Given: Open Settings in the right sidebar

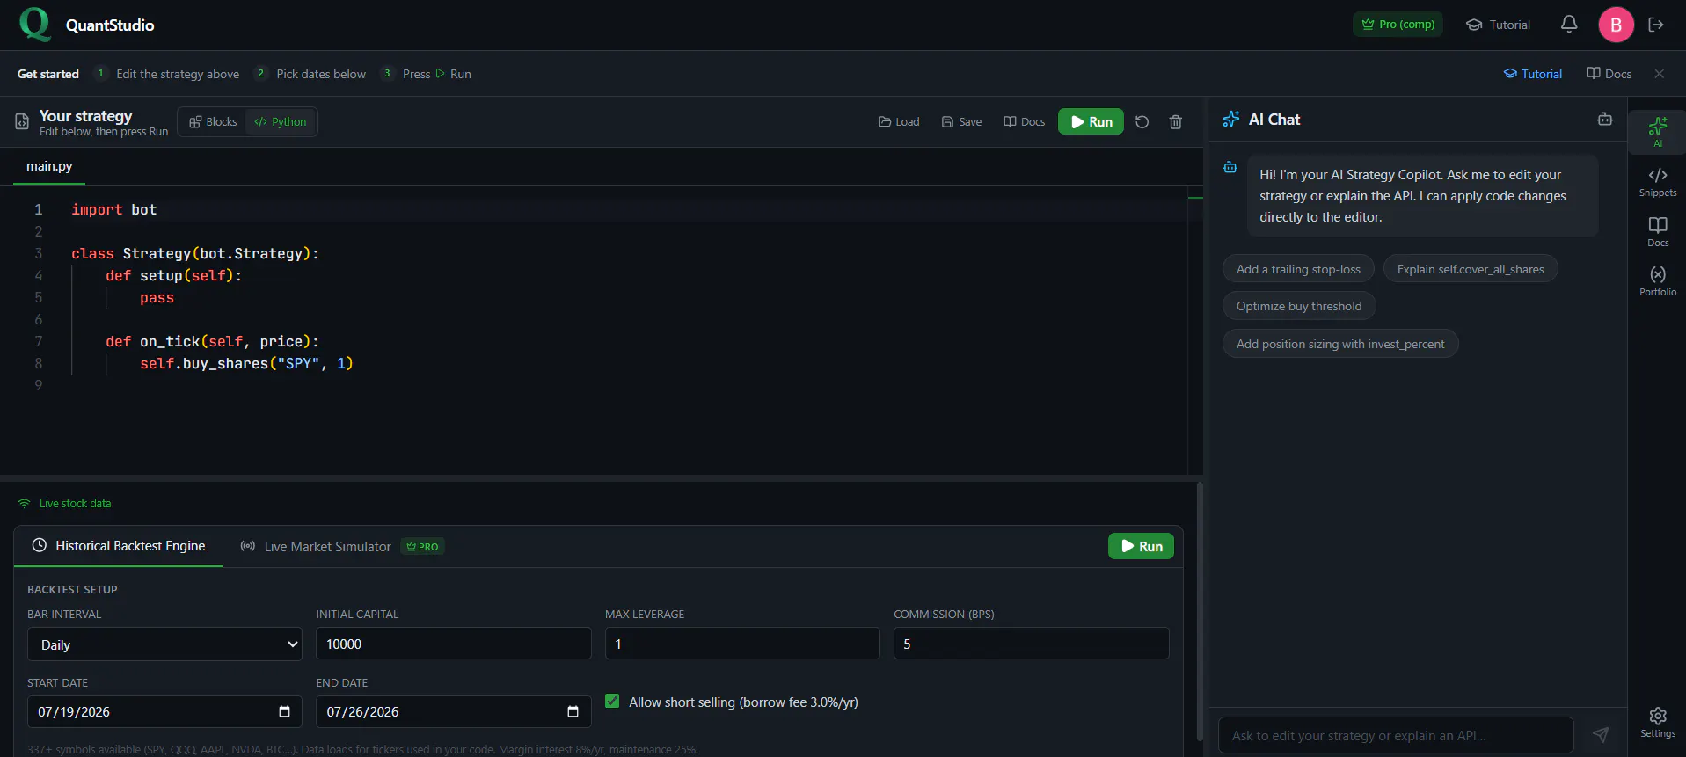Looking at the screenshot, I should 1658,722.
